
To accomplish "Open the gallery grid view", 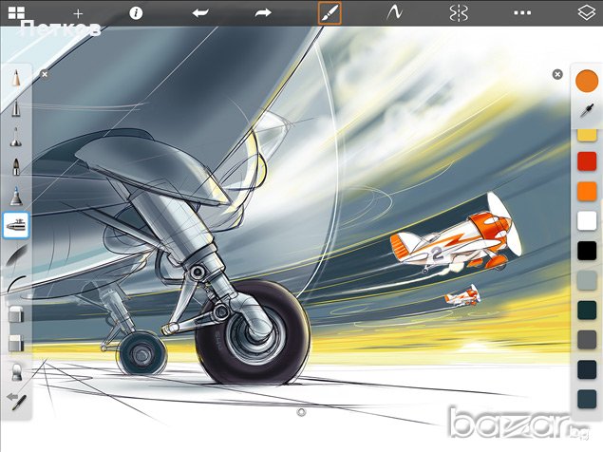I will click(x=17, y=12).
